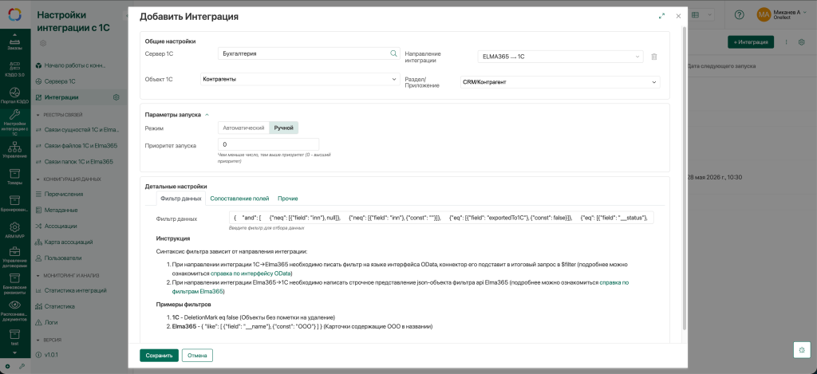Open Направление интеграции dropdown
This screenshot has width=817, height=374.
[x=559, y=57]
